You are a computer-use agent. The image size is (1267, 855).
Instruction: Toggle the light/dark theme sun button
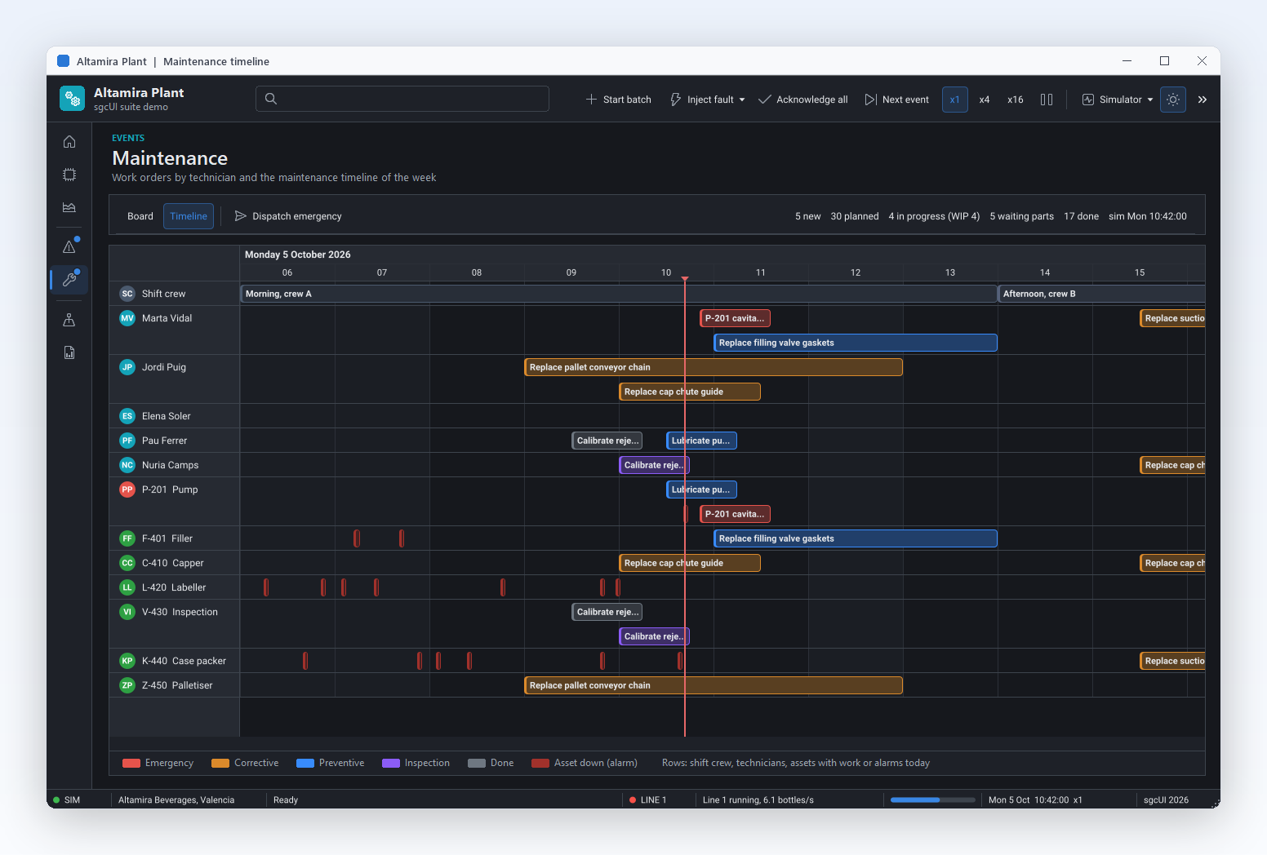point(1173,100)
